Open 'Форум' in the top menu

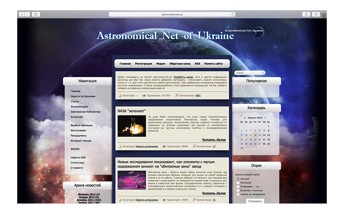click(x=161, y=63)
